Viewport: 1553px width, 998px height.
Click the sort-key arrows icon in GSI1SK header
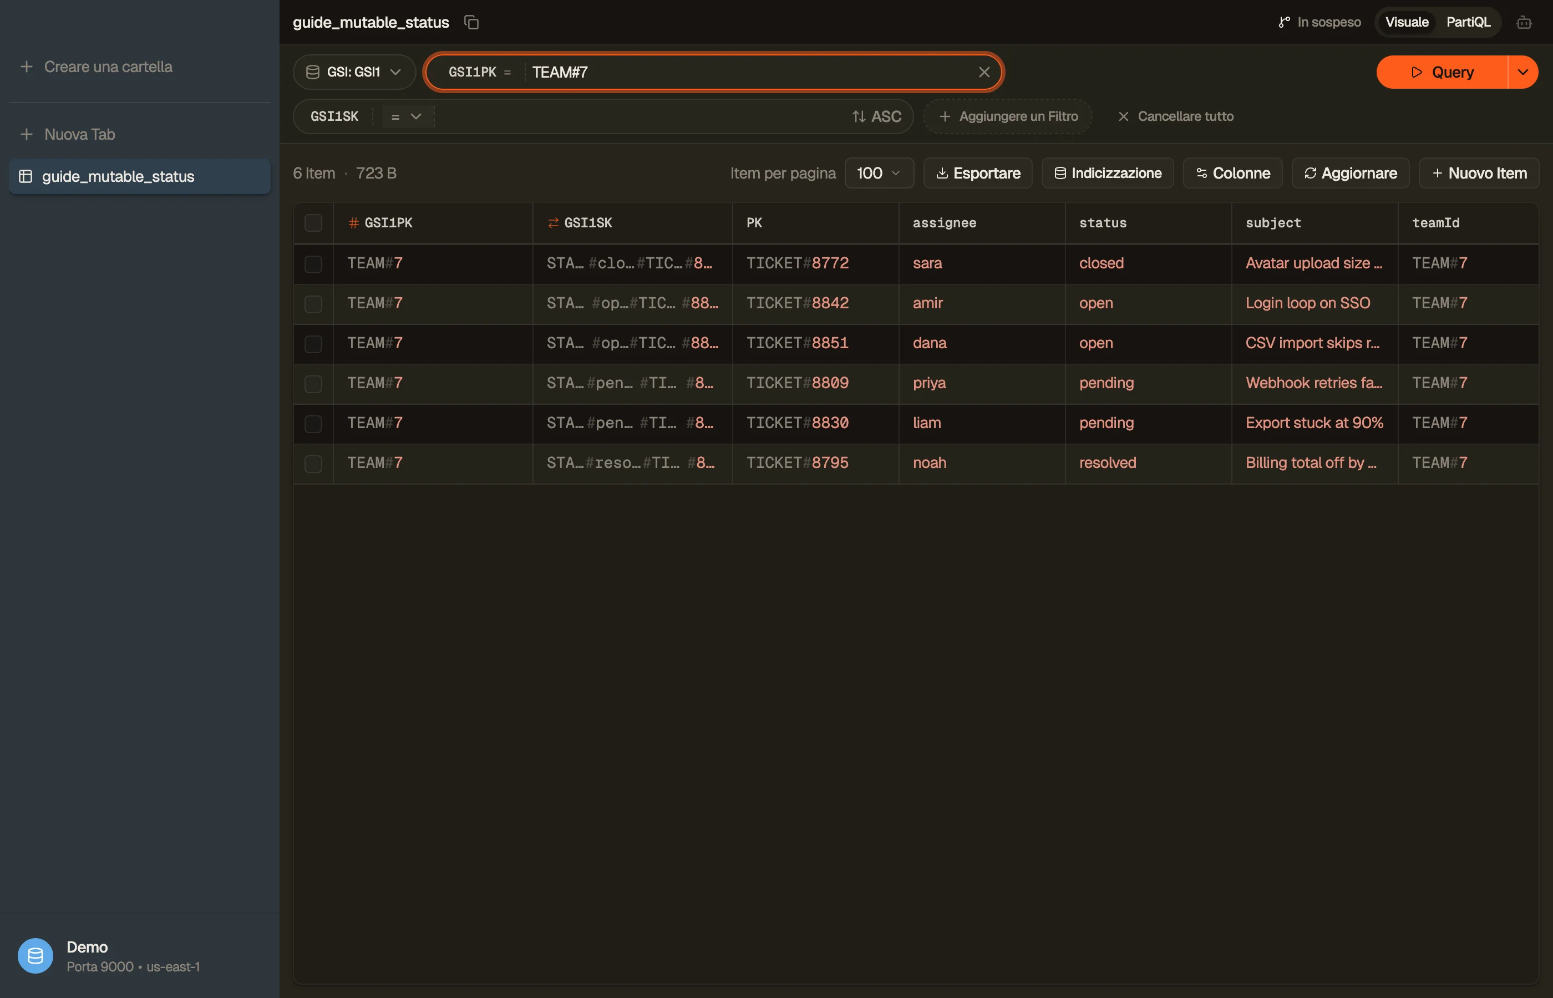click(x=553, y=223)
